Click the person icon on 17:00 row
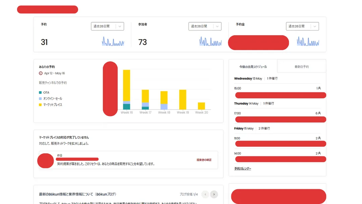362x204 pixels. coord(319,113)
